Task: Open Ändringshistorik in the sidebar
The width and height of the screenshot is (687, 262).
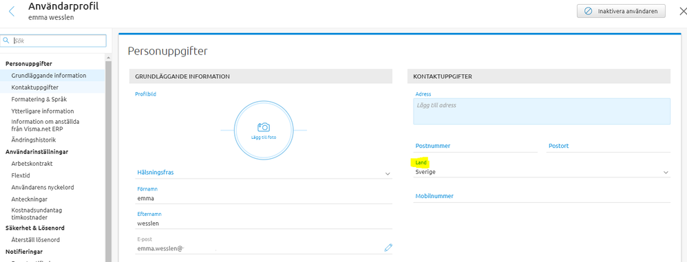Action: (x=33, y=140)
